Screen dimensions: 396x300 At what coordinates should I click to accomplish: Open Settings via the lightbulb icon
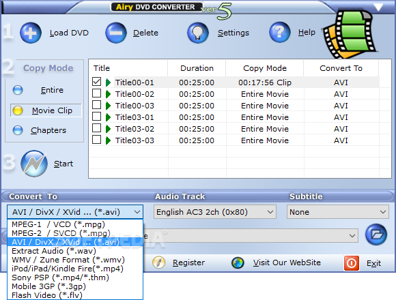198,33
